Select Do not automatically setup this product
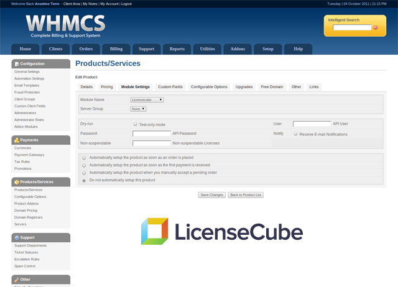This screenshot has width=398, height=287. 84,181
